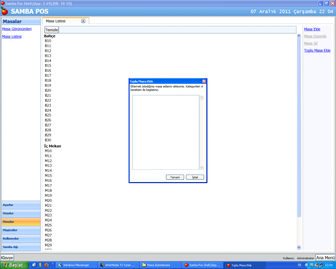336x269 pixels.
Task: Click first quick launch icon
Action: click(x=34, y=265)
